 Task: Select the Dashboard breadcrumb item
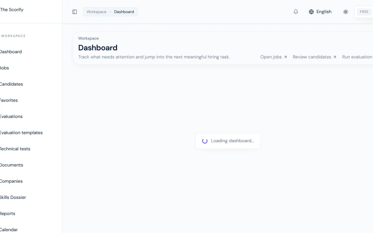tap(124, 12)
